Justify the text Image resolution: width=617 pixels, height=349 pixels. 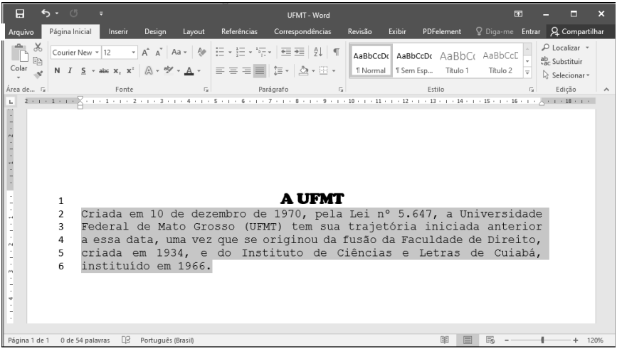pyautogui.click(x=260, y=71)
